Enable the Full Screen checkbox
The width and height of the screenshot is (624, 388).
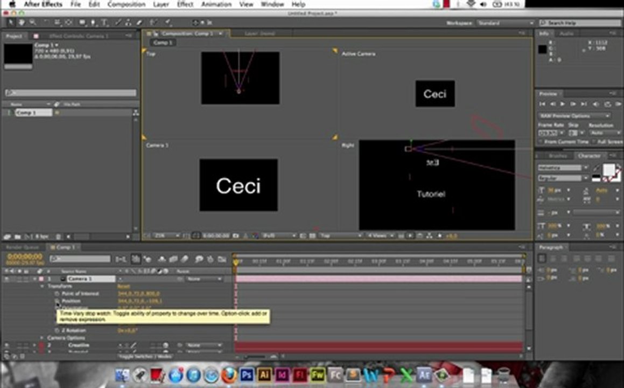pos(593,142)
